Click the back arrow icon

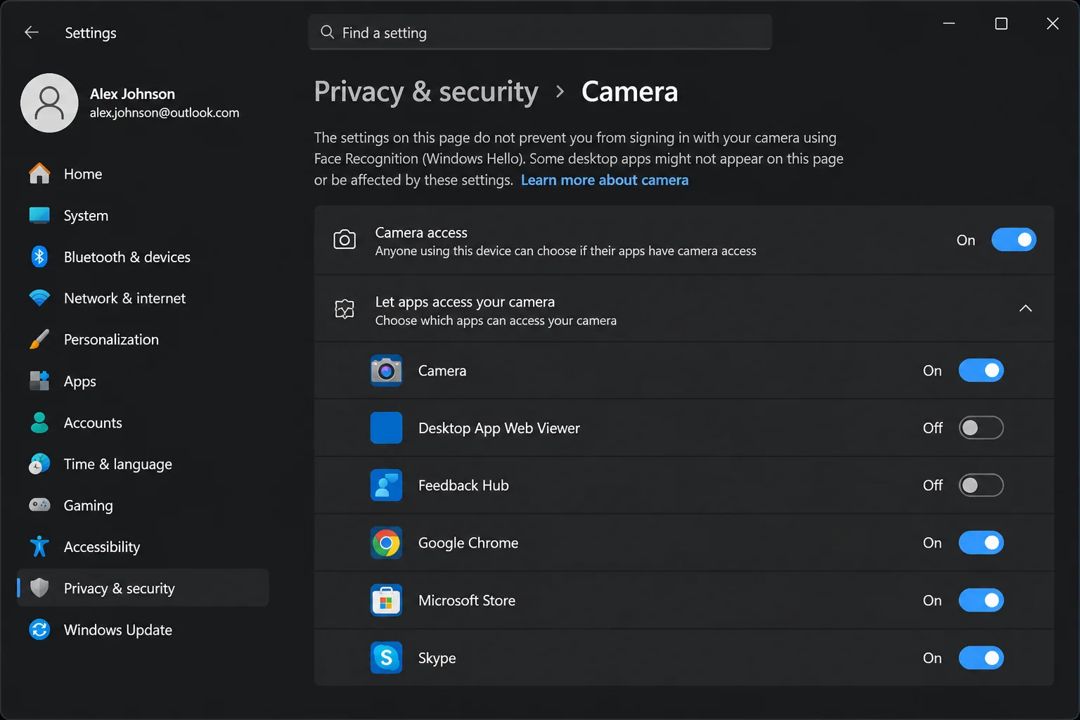click(x=32, y=32)
